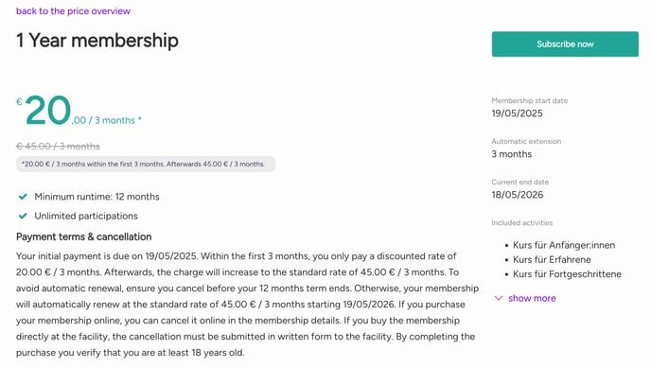Screen dimensions: 651x367
Task: Click the Subscribe now button
Action: point(565,44)
